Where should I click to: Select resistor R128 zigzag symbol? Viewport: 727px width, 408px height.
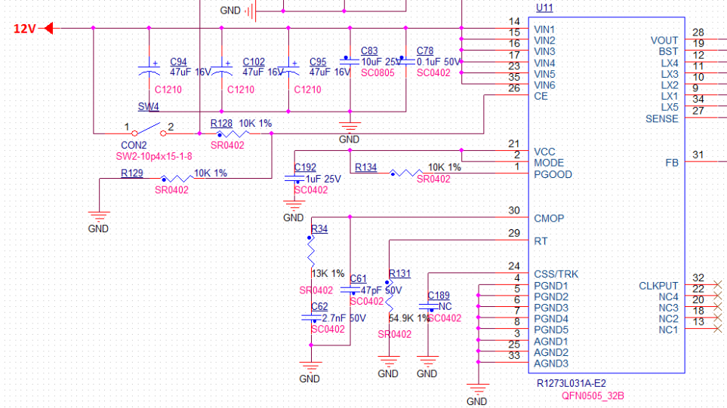(234, 133)
